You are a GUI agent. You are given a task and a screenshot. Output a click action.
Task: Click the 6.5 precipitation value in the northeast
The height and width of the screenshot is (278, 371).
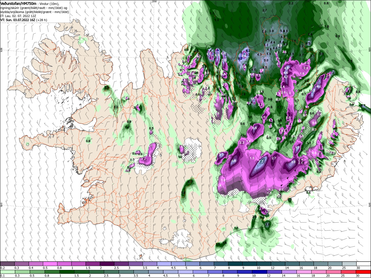click(x=308, y=43)
